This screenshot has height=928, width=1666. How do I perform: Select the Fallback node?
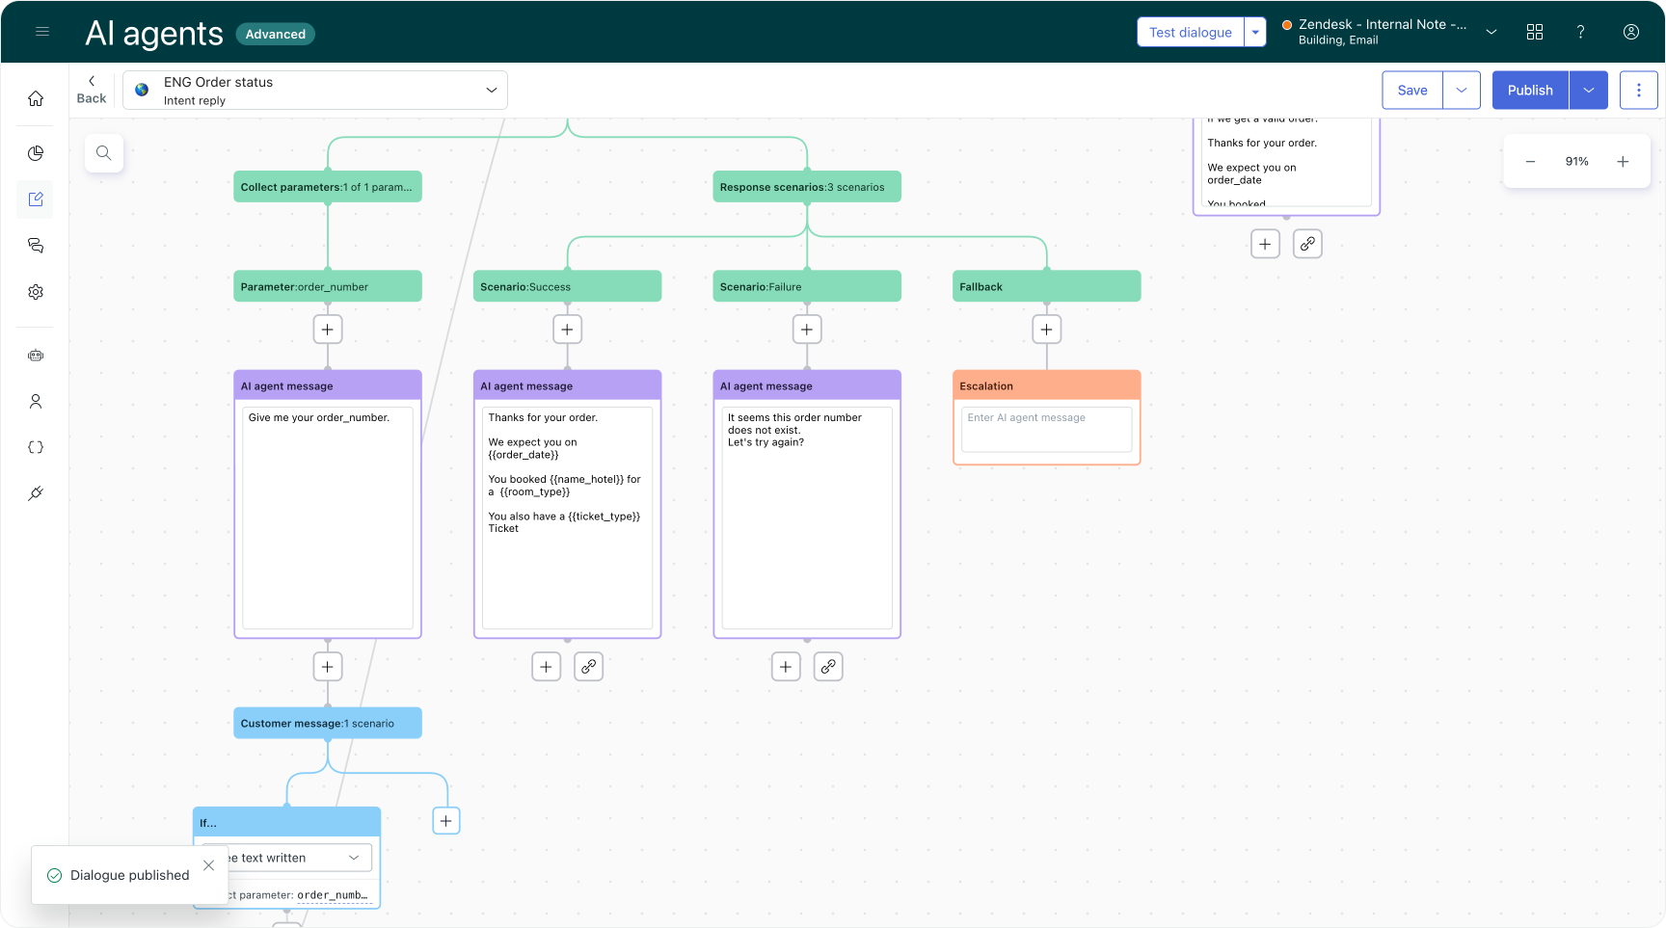pos(1047,286)
